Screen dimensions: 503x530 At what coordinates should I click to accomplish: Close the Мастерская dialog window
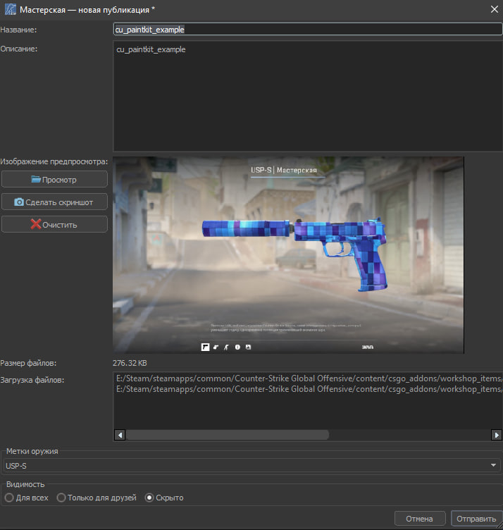[495, 9]
